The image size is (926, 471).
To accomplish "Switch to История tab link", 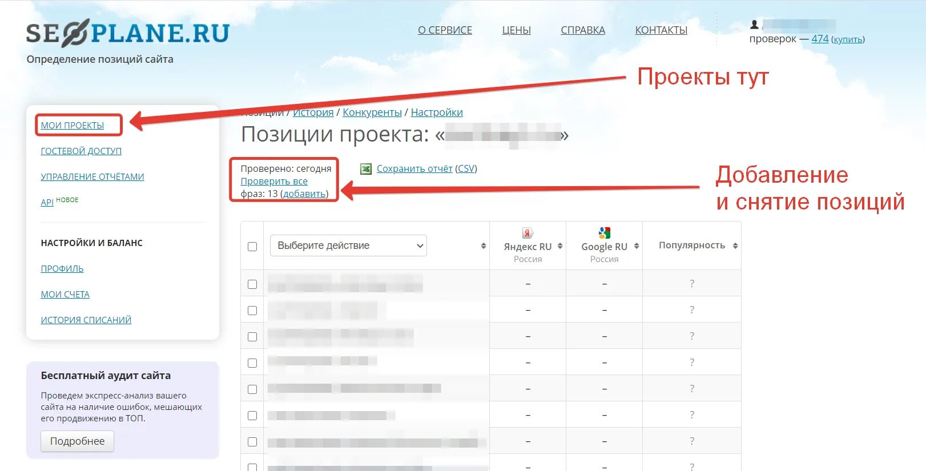I will [x=313, y=112].
